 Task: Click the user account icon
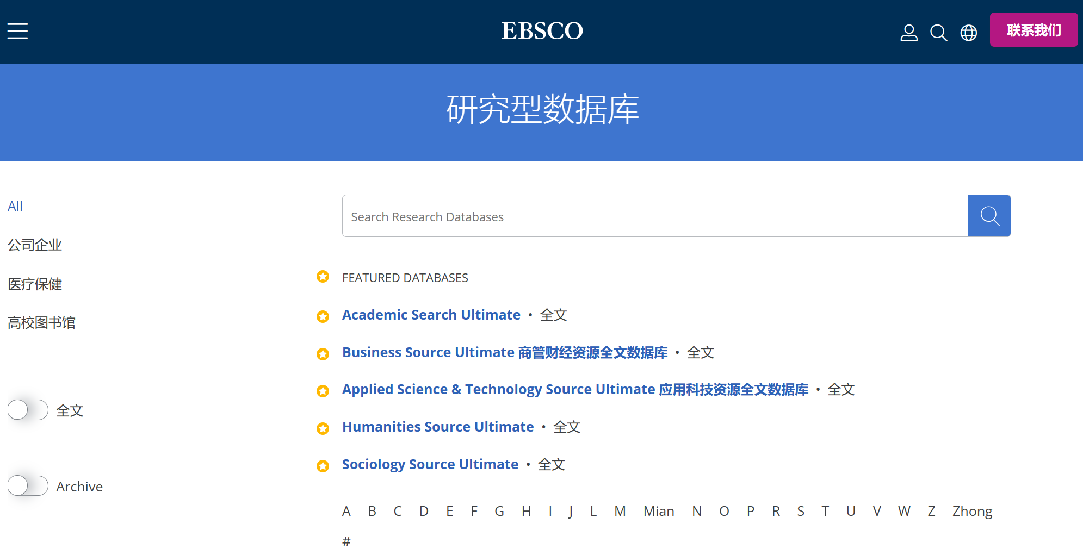tap(908, 33)
